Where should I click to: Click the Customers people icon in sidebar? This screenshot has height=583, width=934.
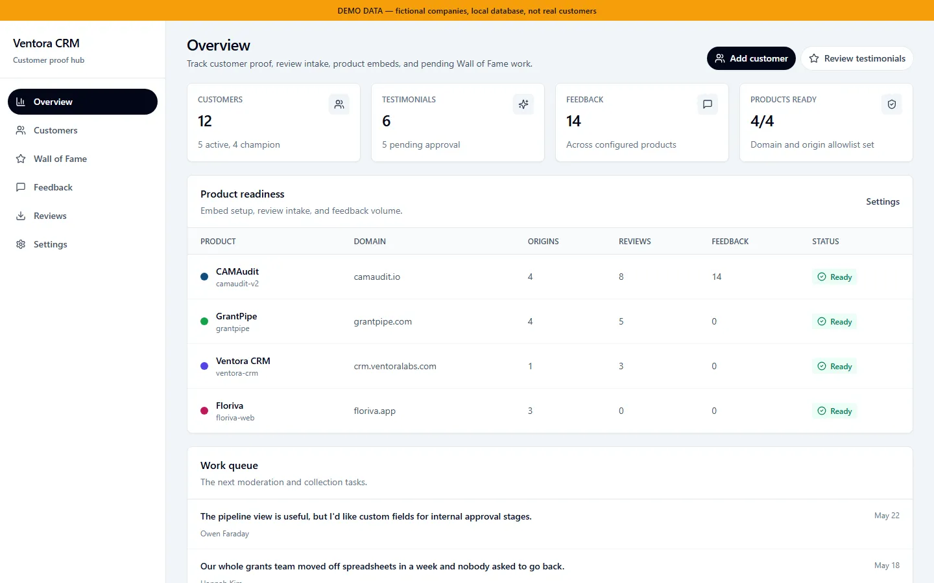21,130
